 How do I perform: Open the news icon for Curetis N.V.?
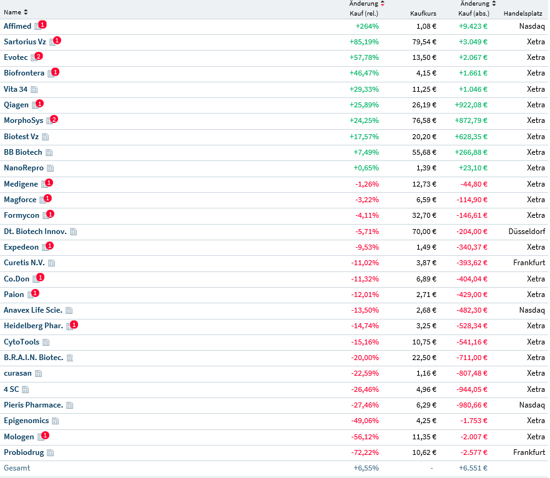tap(51, 263)
